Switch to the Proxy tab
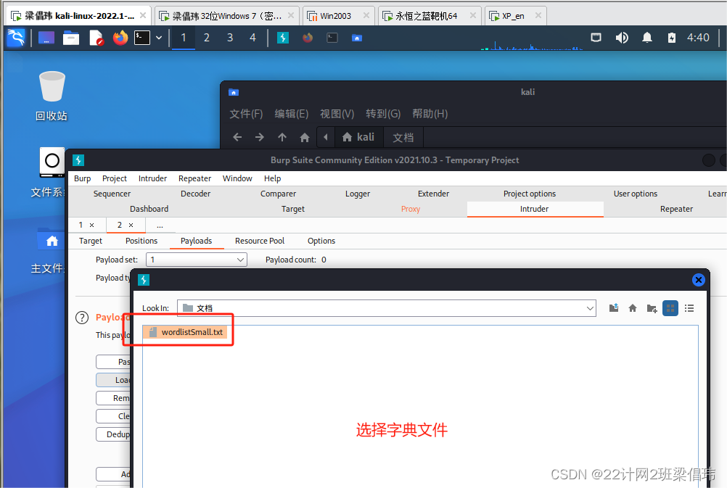The width and height of the screenshot is (727, 488). pyautogui.click(x=411, y=209)
